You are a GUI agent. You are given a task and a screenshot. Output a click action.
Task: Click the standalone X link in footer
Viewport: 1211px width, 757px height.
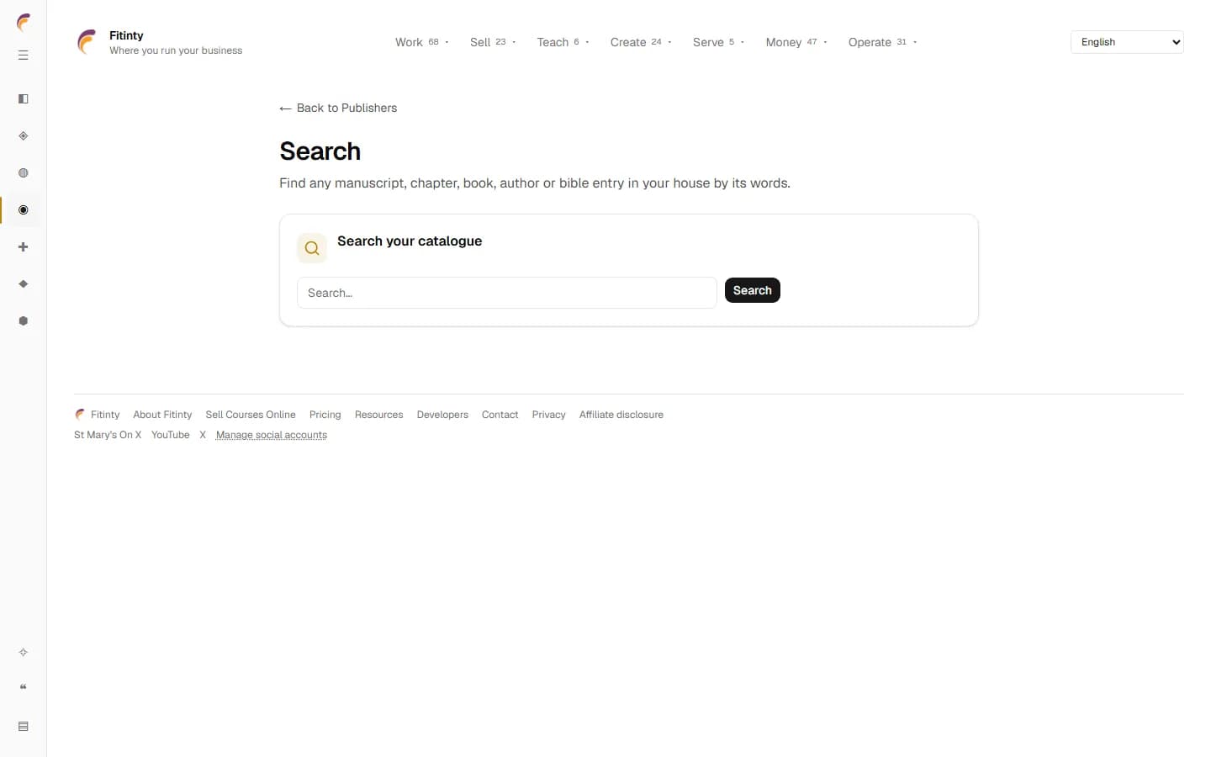click(x=203, y=435)
